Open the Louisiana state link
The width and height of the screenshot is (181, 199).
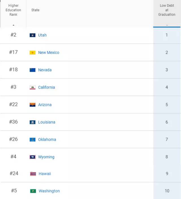click(x=47, y=122)
